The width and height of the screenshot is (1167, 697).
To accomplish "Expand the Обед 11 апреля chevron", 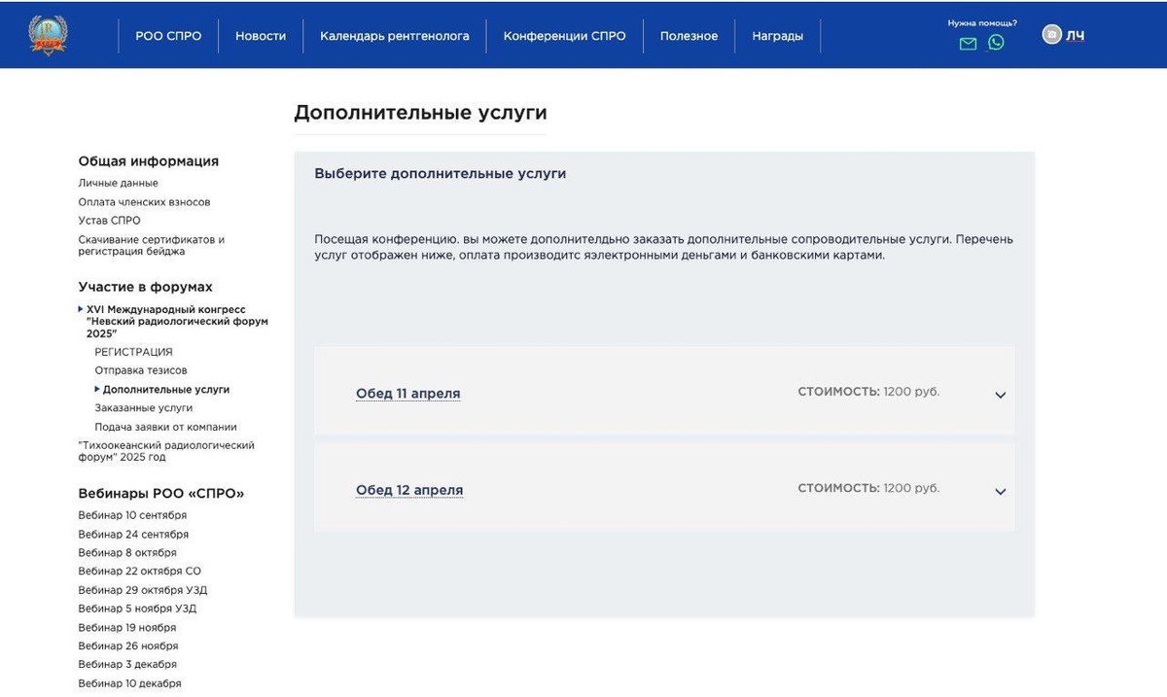I will click(x=1001, y=395).
